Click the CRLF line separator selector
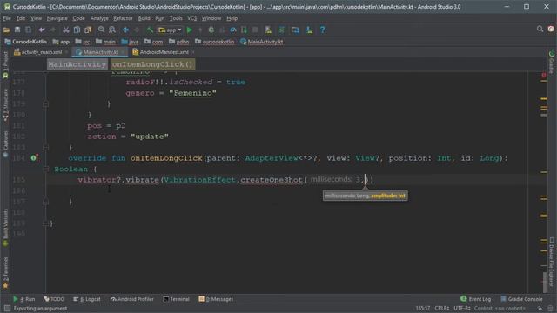This screenshot has width=557, height=313. pos(442,309)
